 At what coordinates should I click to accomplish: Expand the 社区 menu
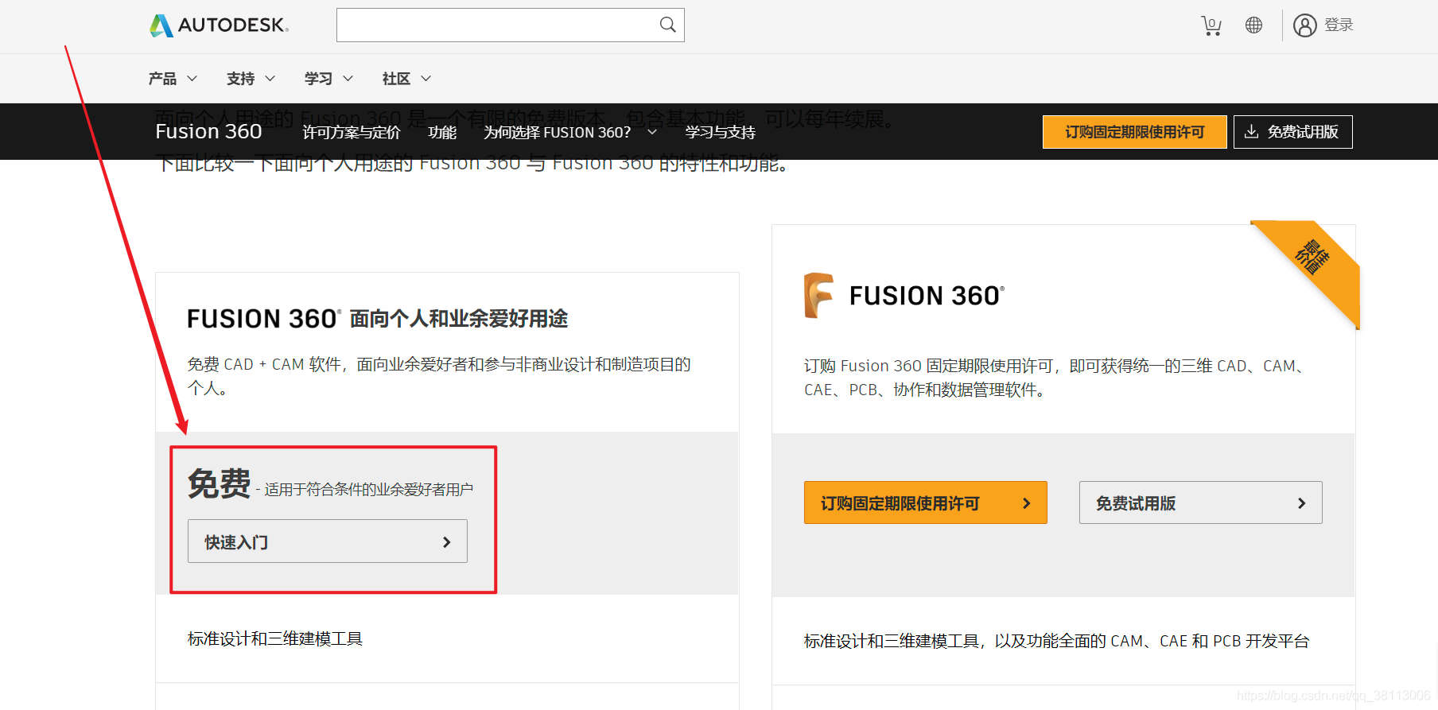coord(406,79)
